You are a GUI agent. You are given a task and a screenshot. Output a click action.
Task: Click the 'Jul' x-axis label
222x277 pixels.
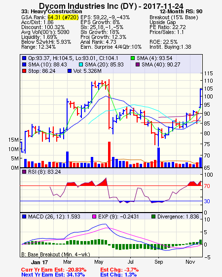pyautogui.click(x=131, y=262)
